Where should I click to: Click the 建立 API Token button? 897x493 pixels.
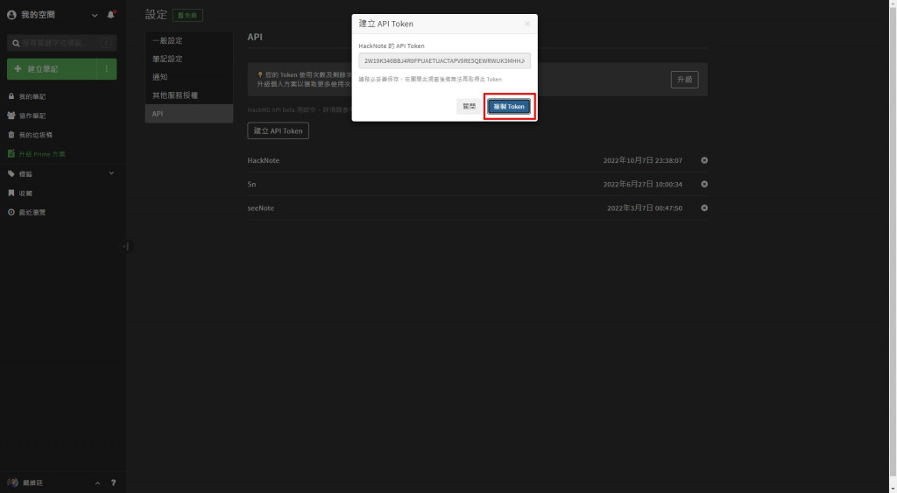[x=278, y=131]
